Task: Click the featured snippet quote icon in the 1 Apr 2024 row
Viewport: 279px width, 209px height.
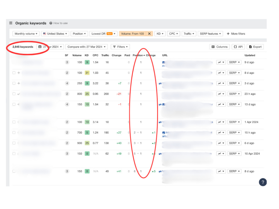Action: [x=160, y=122]
